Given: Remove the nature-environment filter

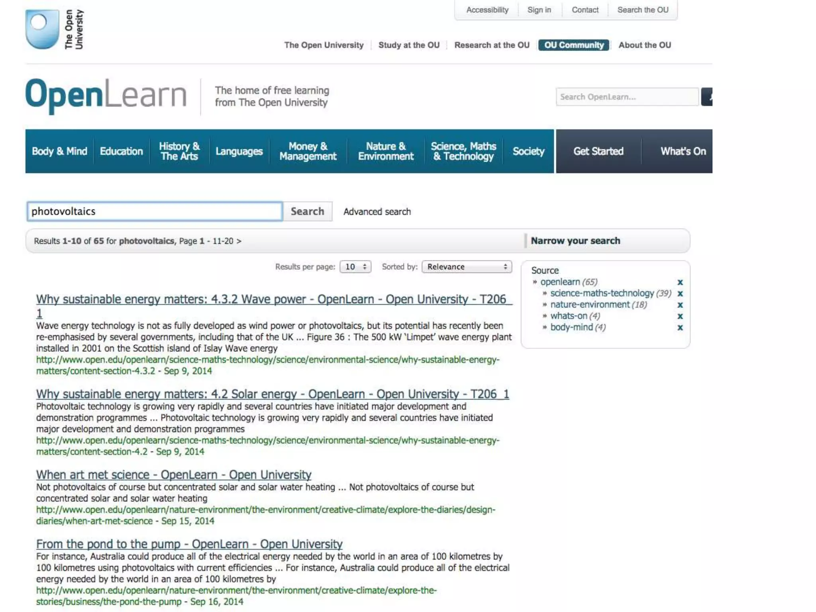Looking at the screenshot, I should [x=680, y=305].
